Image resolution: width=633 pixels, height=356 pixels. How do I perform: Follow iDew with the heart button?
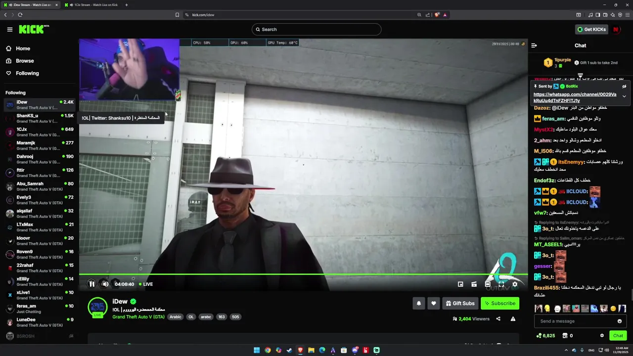[x=434, y=303]
